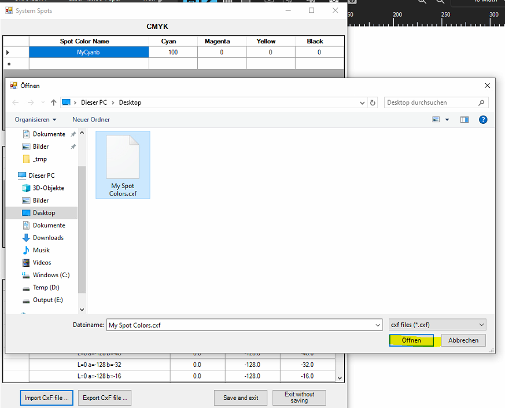Select Musik in navigation tree

(41, 250)
